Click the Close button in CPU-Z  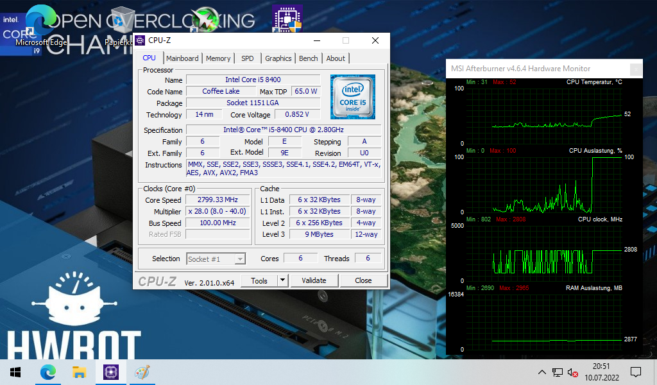(x=363, y=280)
